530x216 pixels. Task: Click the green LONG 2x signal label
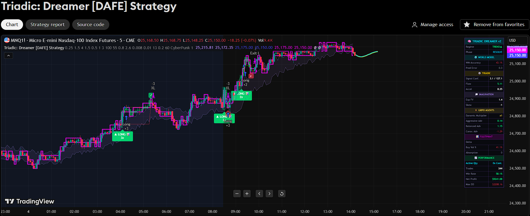click(x=242, y=95)
